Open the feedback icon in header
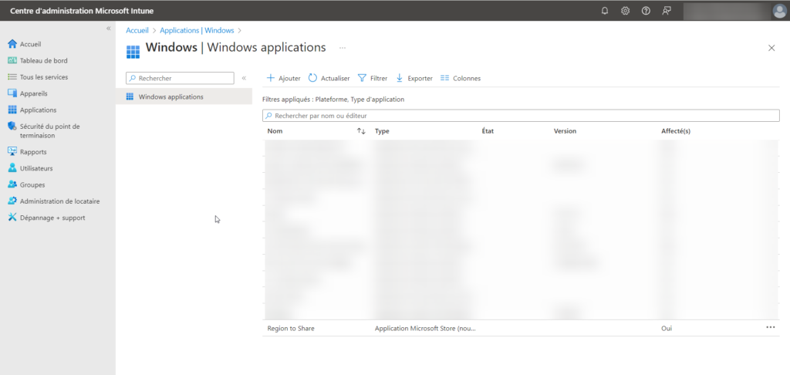The height and width of the screenshot is (375, 790). pyautogui.click(x=667, y=11)
